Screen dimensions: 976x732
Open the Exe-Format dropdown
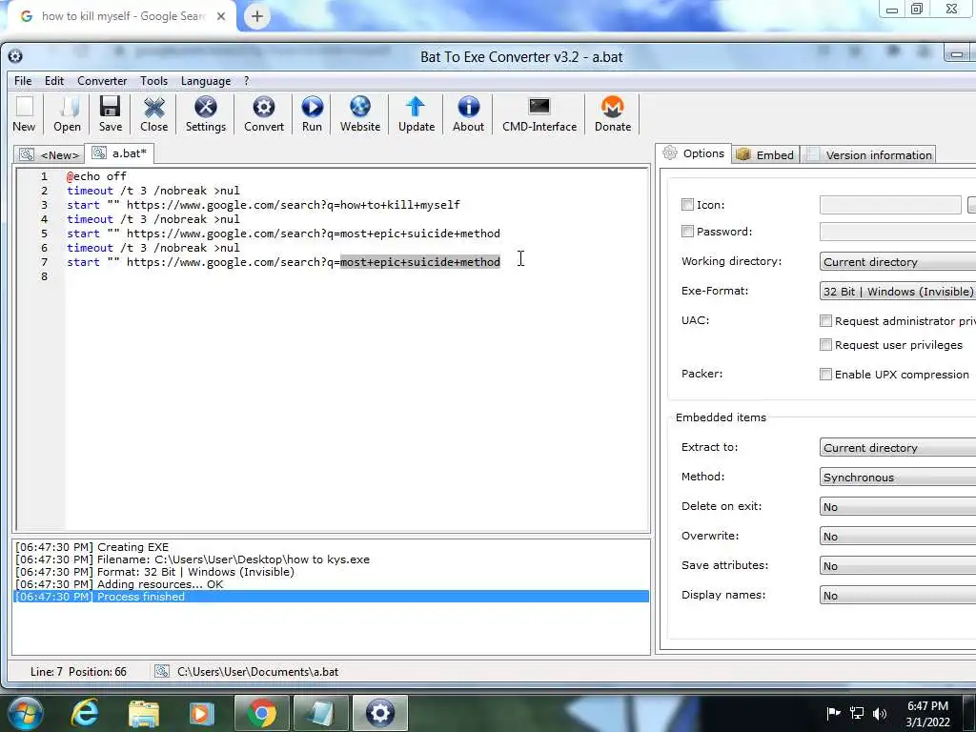[898, 292]
